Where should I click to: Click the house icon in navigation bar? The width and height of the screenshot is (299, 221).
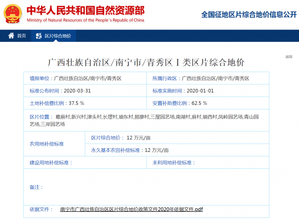(11, 36)
